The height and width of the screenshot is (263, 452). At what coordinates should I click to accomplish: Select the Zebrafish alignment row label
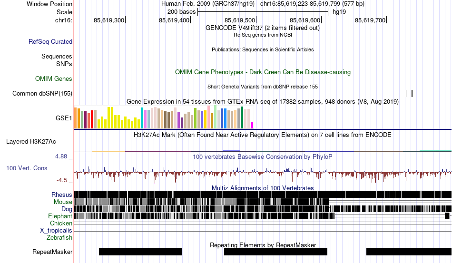(59, 238)
